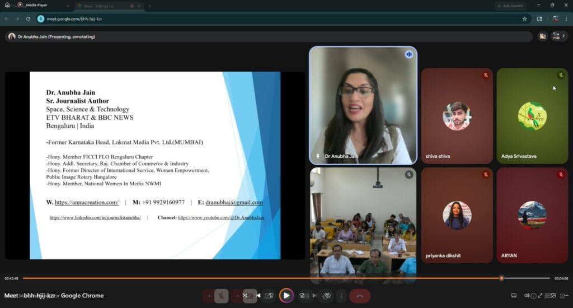Click the pin icon on Dr Anubha Jain tile

click(x=318, y=156)
